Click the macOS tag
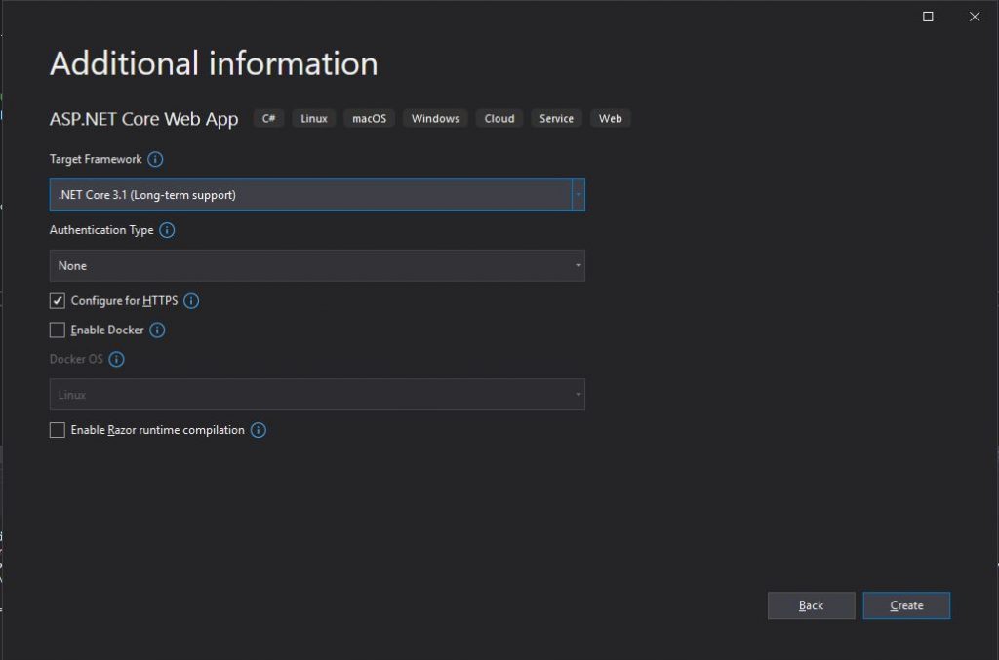 370,118
